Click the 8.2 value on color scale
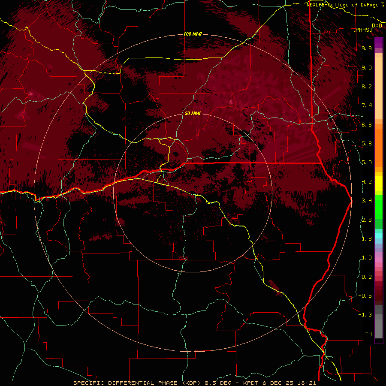Image resolution: width=386 pixels, height=386 pixels. 367,86
